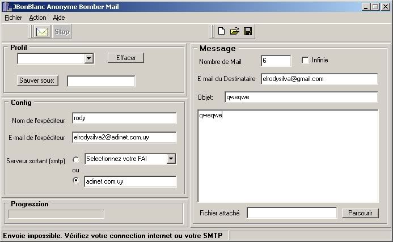Expand the Selectionnez votre FAI dropdown
The image size is (393, 242).
click(171, 159)
